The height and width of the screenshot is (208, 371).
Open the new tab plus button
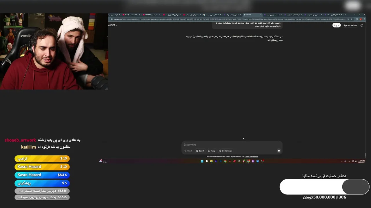tap(345, 15)
